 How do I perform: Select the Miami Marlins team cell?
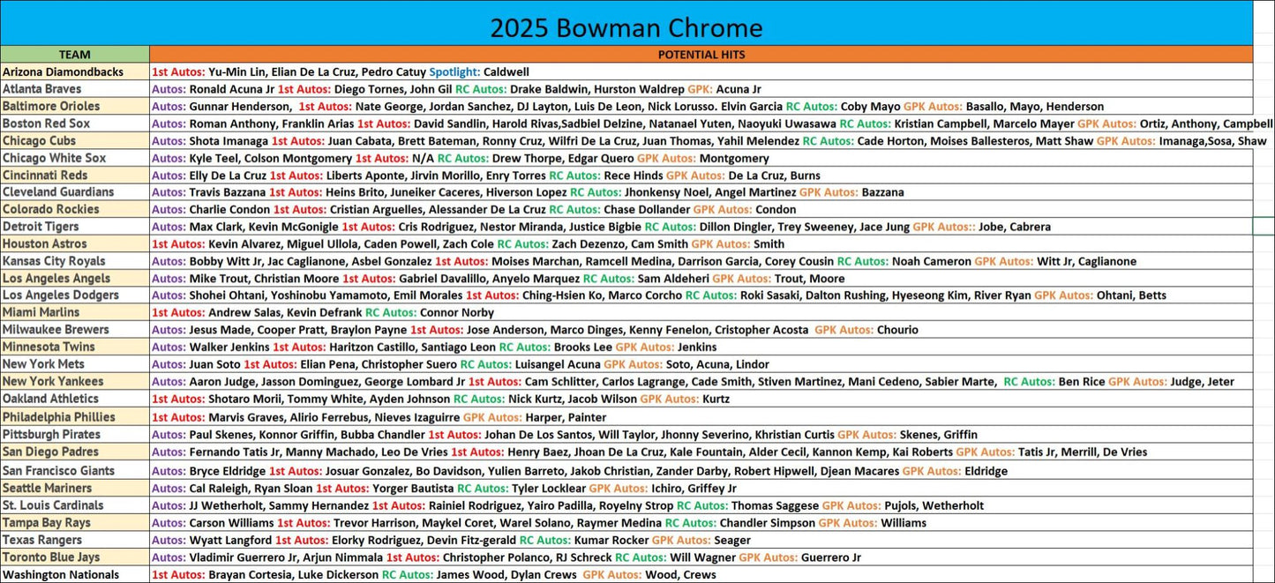click(x=75, y=312)
